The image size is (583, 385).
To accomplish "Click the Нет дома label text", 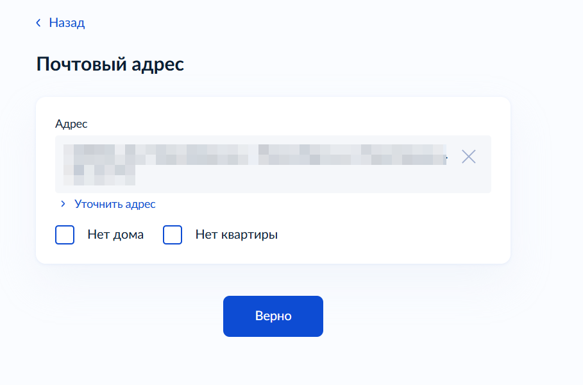I will click(115, 235).
